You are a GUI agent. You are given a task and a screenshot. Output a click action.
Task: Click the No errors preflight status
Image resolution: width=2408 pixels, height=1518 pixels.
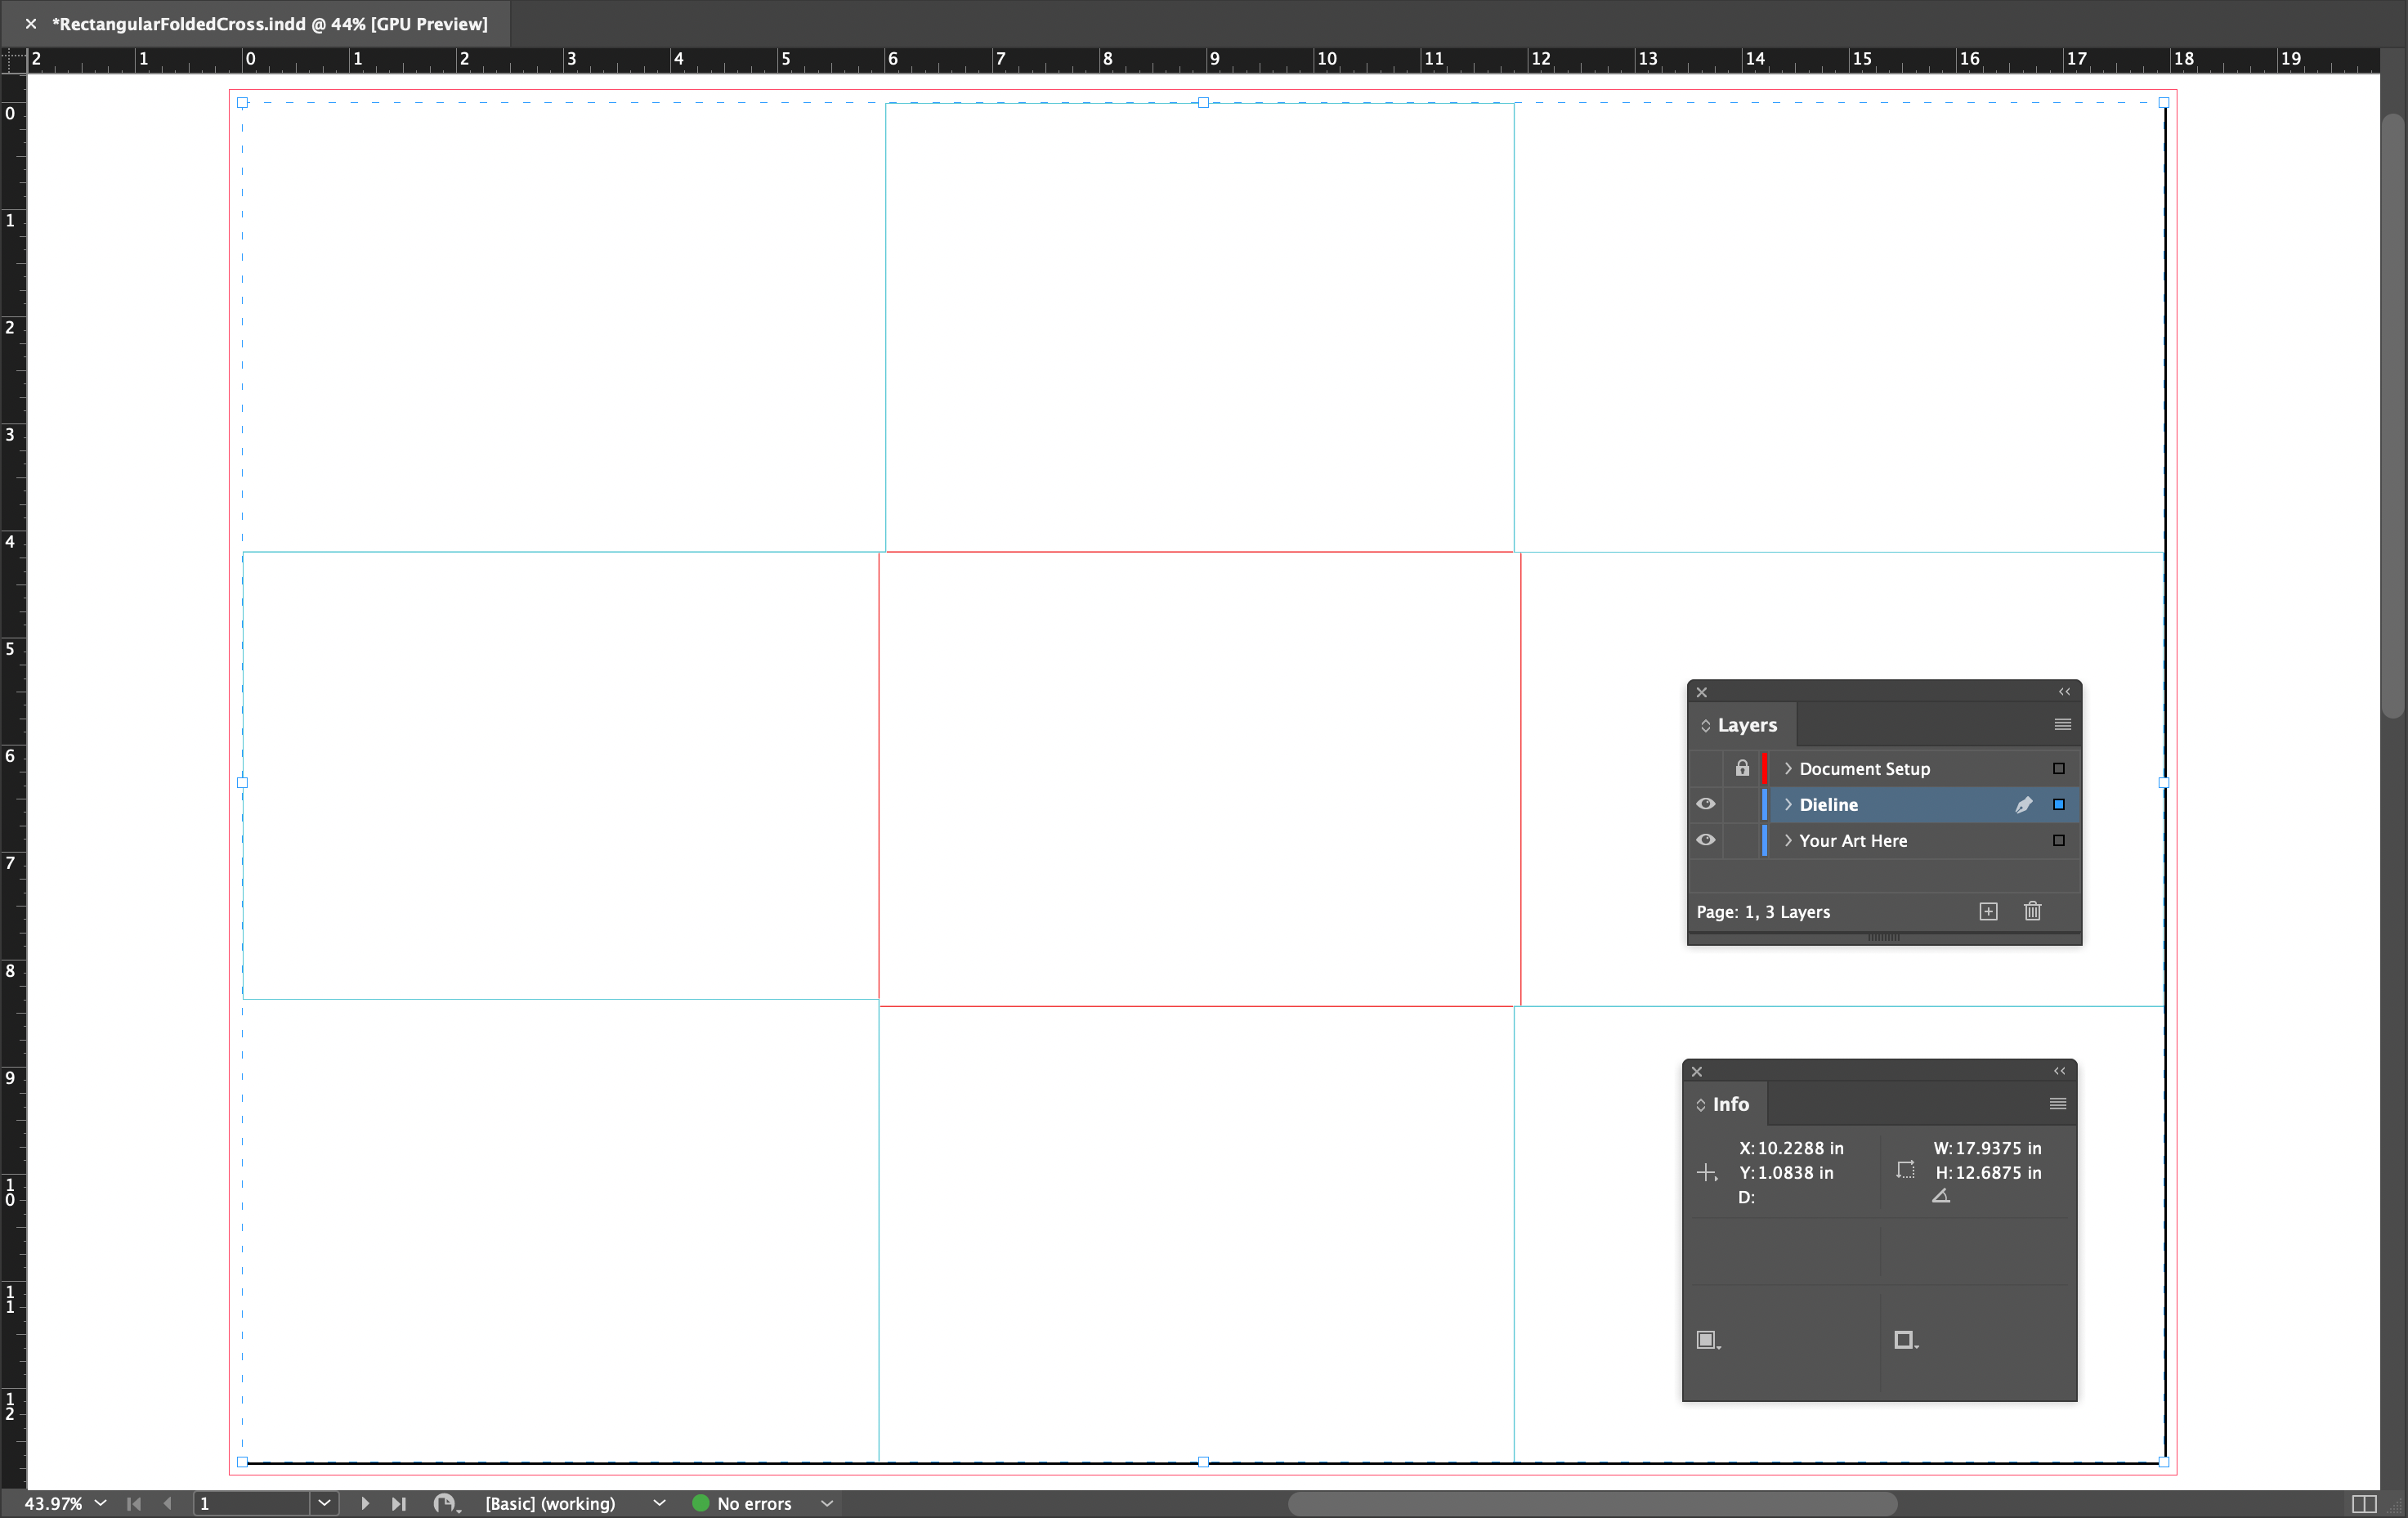(753, 1503)
